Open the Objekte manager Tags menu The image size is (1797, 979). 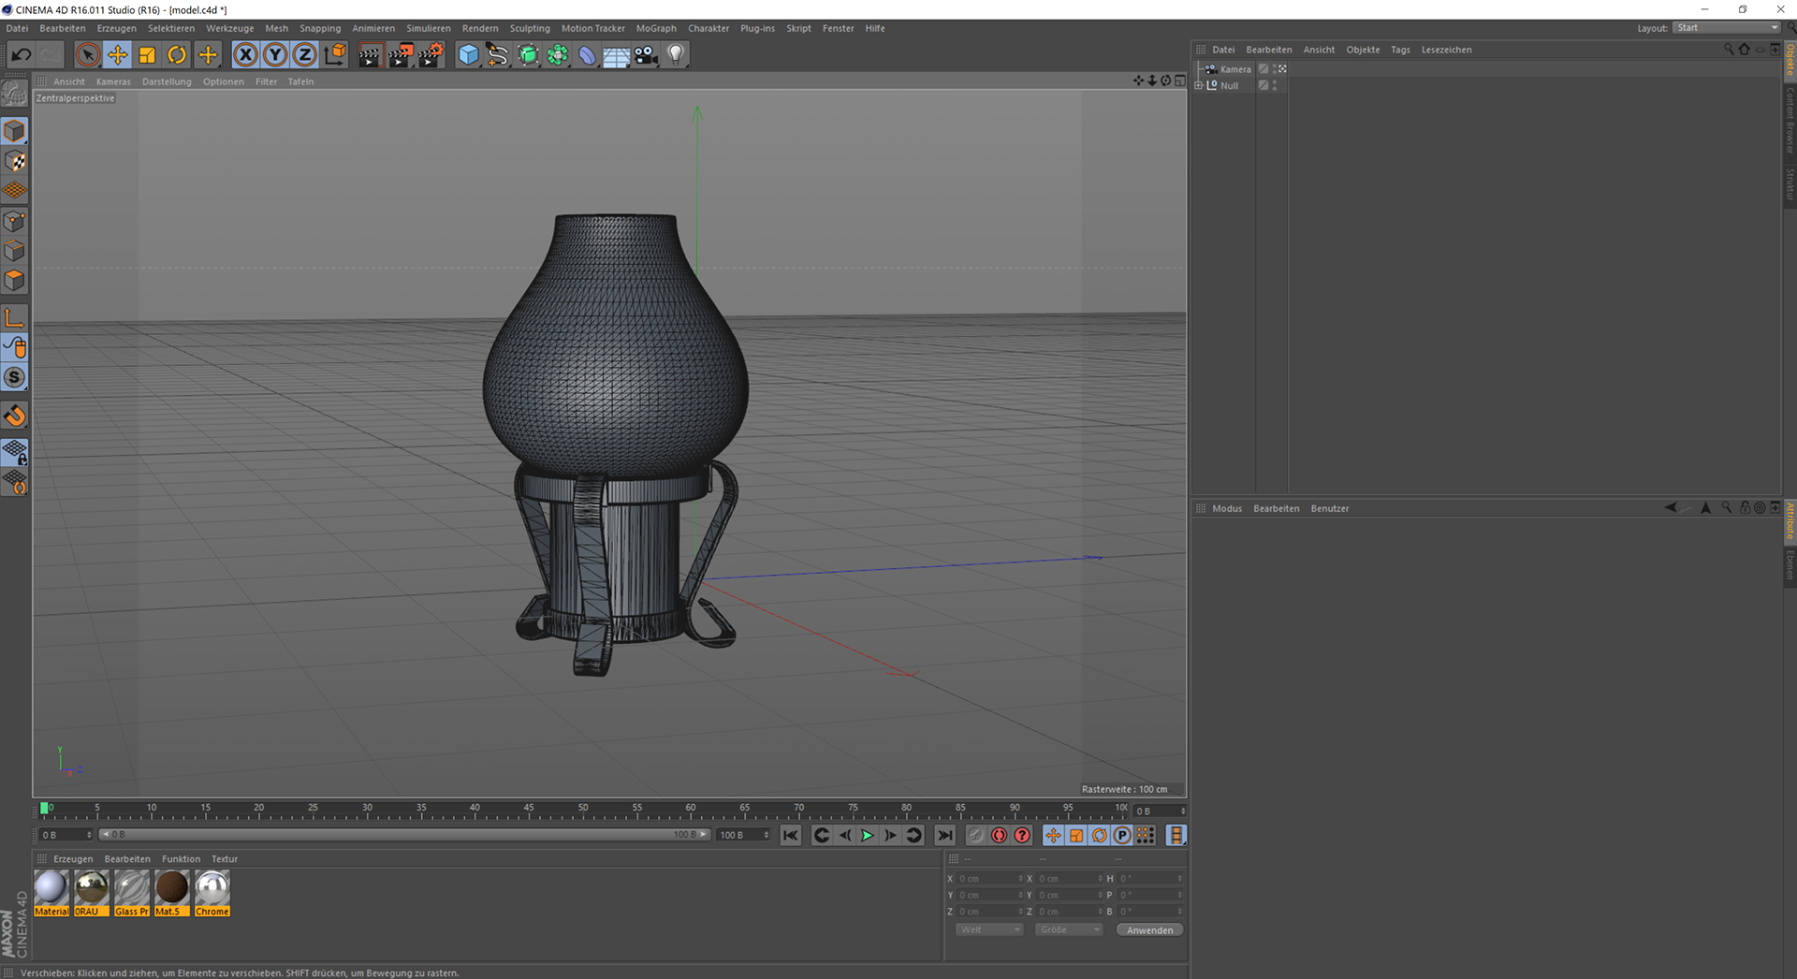tap(1400, 50)
